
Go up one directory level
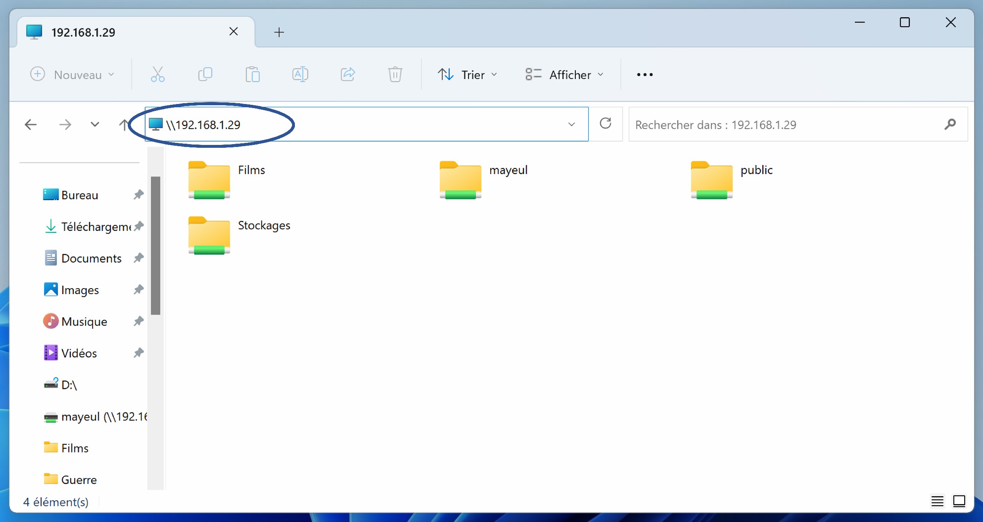click(x=123, y=124)
